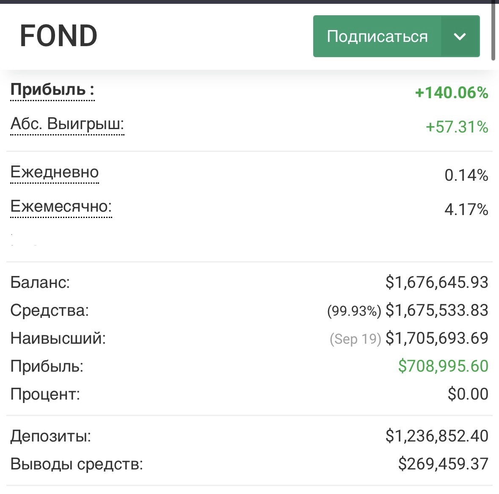The height and width of the screenshot is (494, 499).
Task: Click the Средства amount $1,675,533.83
Action: coord(437,310)
